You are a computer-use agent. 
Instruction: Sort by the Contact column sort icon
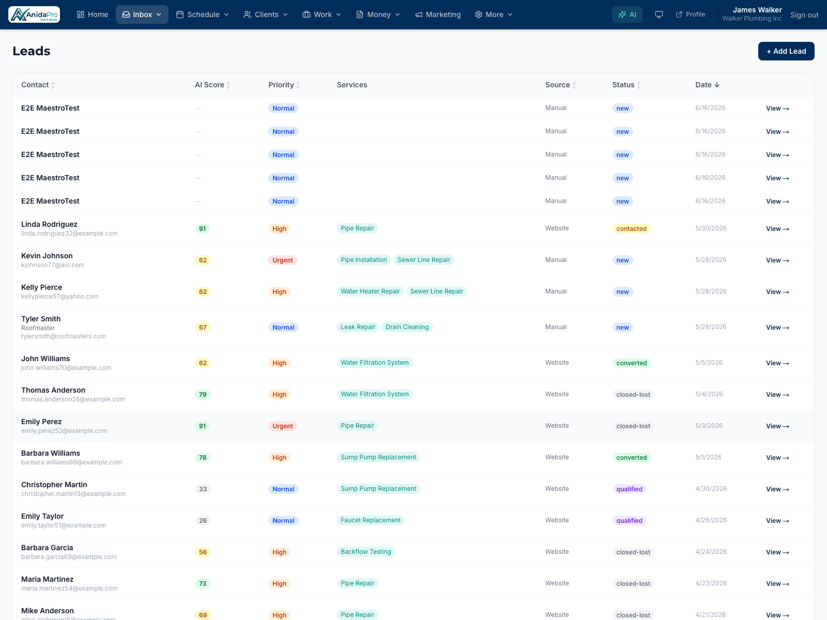[x=53, y=85]
